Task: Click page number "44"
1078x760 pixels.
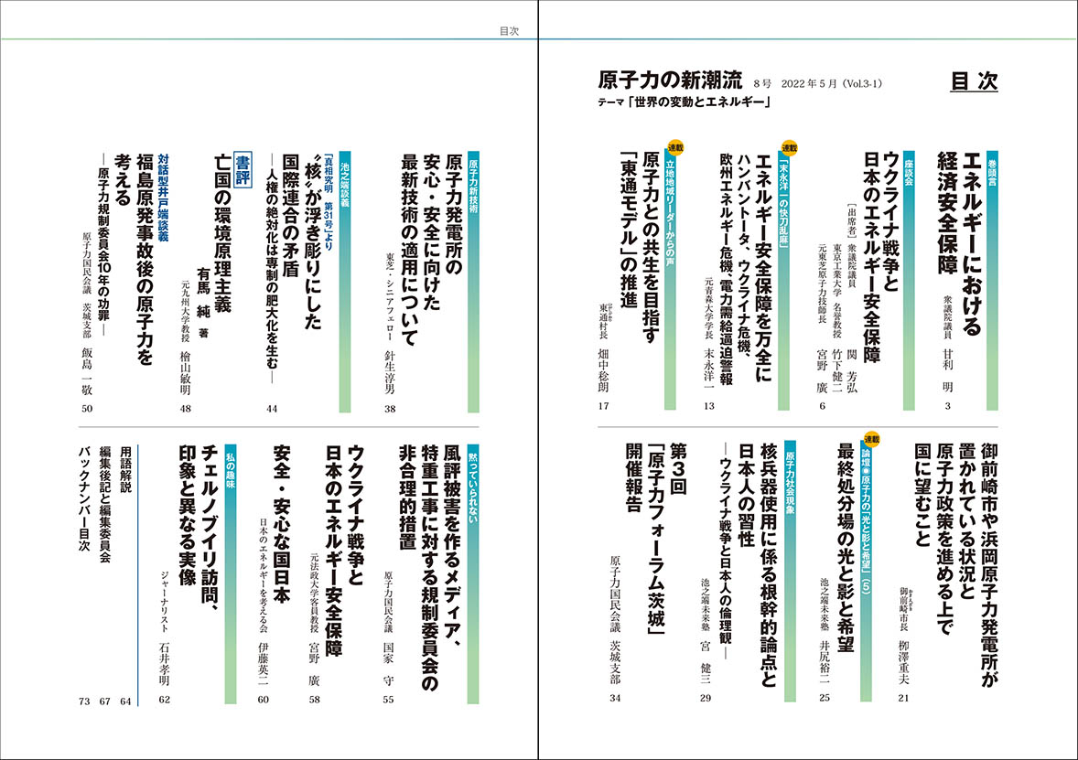Action: click(x=272, y=409)
